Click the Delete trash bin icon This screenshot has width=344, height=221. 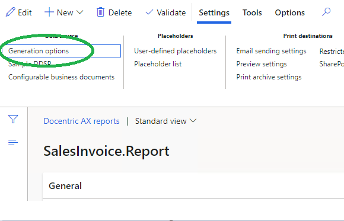coord(100,12)
